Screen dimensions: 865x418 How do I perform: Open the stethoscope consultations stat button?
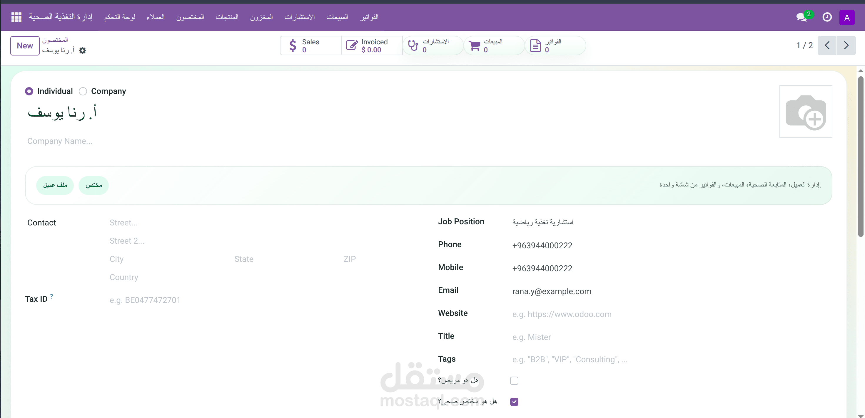tap(433, 45)
